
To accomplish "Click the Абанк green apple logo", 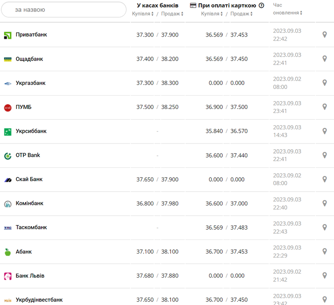I will 8,252.
